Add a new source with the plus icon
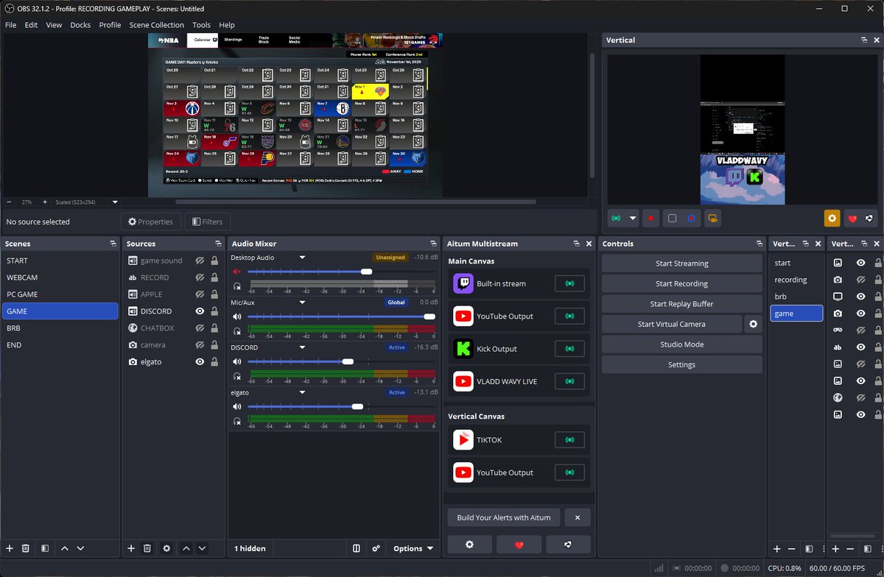Image resolution: width=884 pixels, height=577 pixels. pyautogui.click(x=131, y=548)
